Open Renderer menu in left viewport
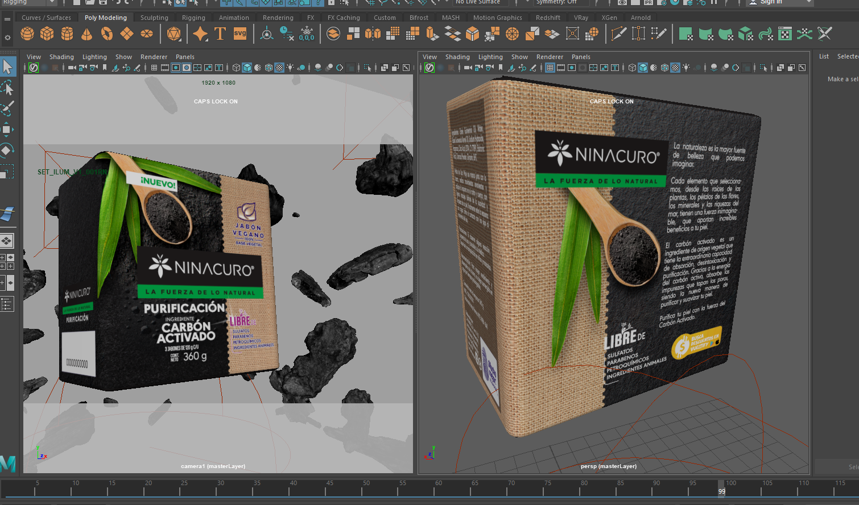Screen dimensions: 859x505 point(154,57)
